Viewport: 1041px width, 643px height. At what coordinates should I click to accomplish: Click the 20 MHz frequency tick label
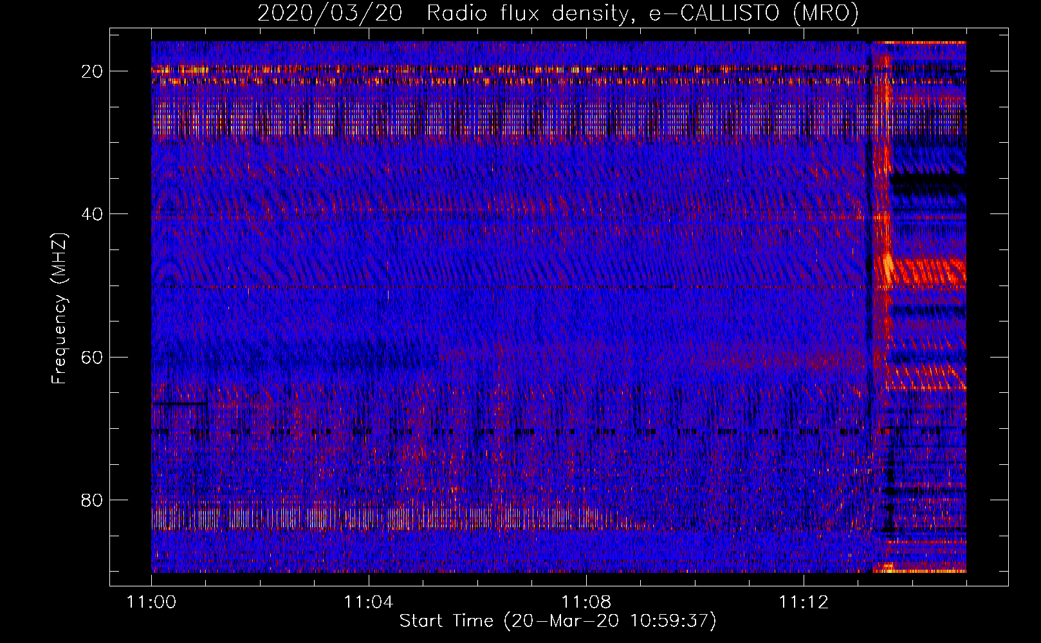point(92,71)
